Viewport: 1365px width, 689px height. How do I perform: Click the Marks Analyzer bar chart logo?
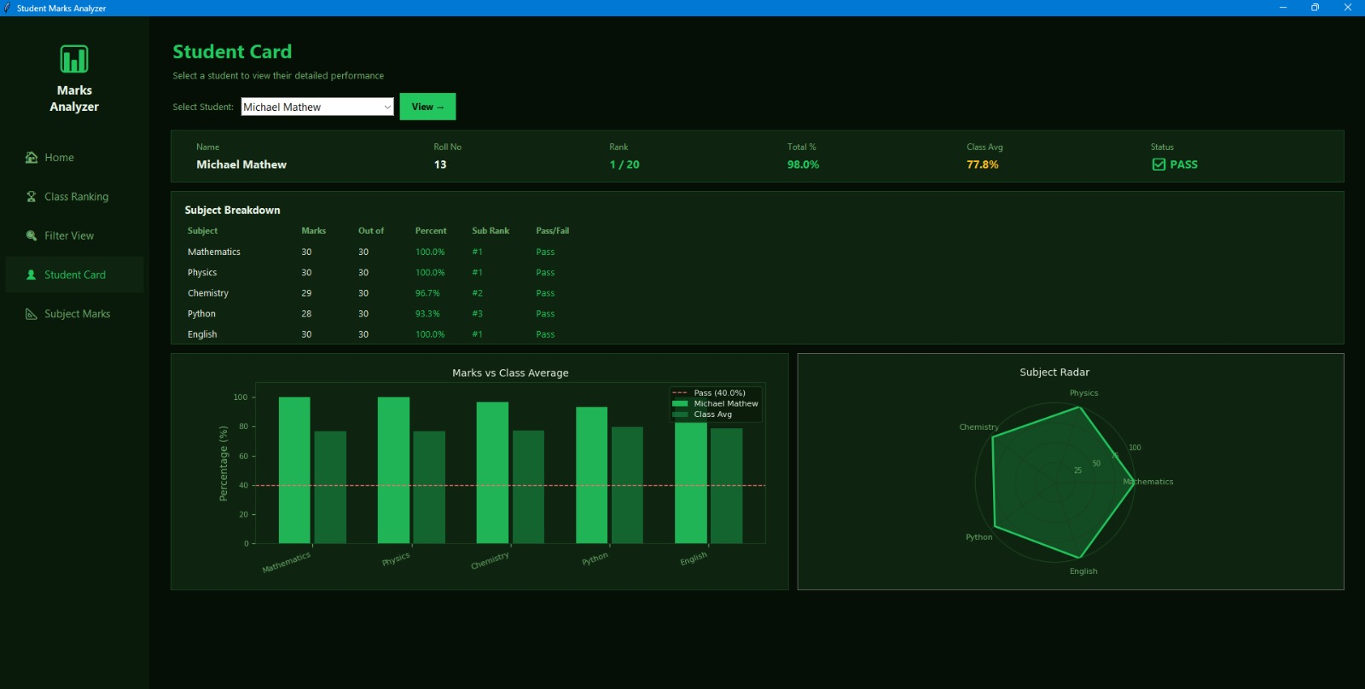tap(74, 59)
